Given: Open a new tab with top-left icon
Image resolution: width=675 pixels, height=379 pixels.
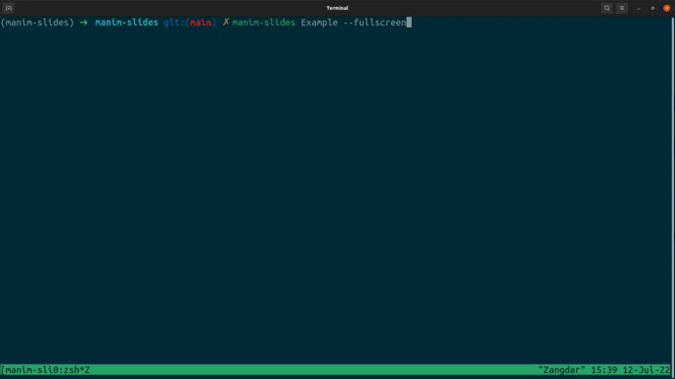Looking at the screenshot, I should click(x=8, y=8).
